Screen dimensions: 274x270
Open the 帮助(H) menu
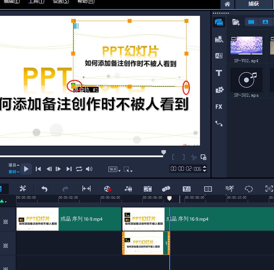(x=86, y=2)
